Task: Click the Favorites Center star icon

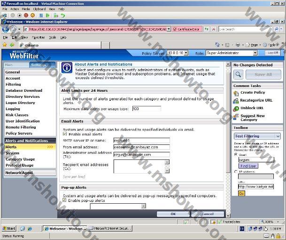Action: point(5,45)
